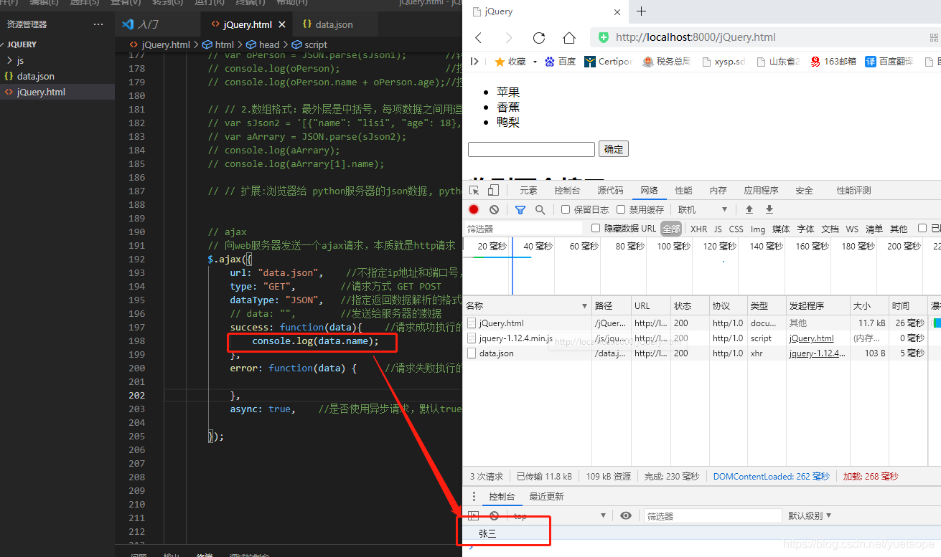Switch to the 控制台 top DevTools tab

567,191
